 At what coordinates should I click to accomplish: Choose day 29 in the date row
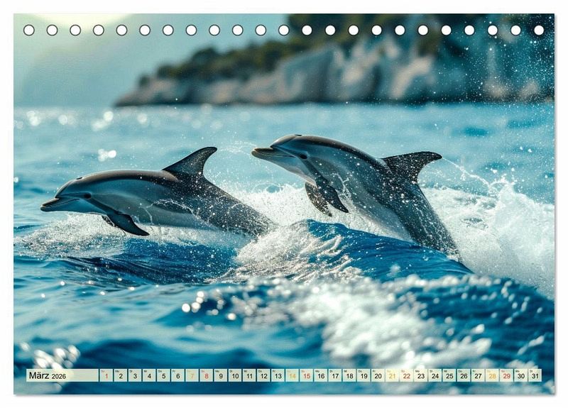506,375
